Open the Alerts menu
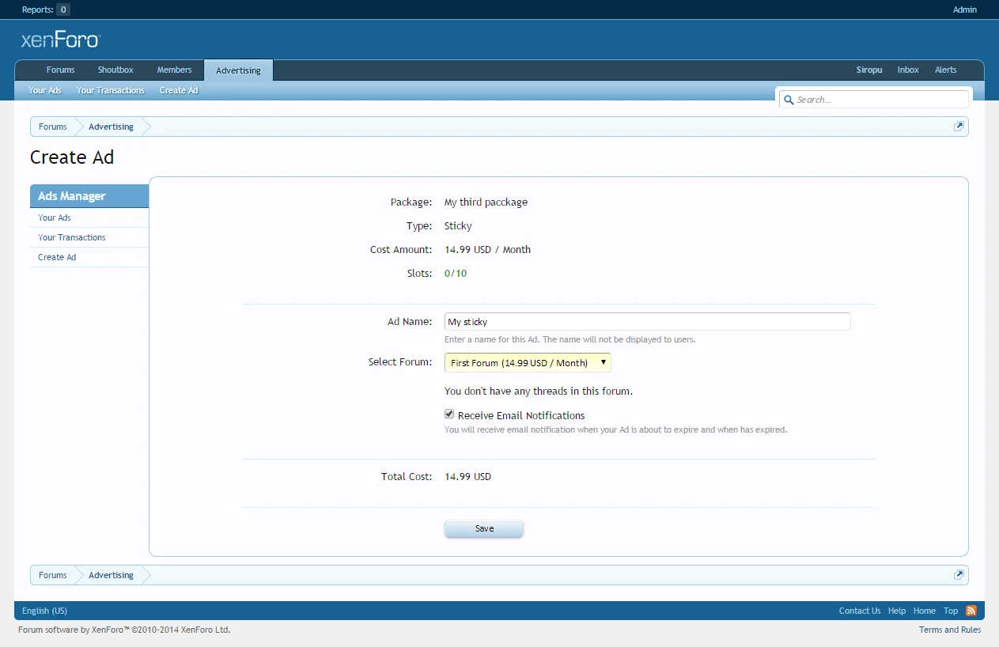999x647 pixels. (x=945, y=70)
